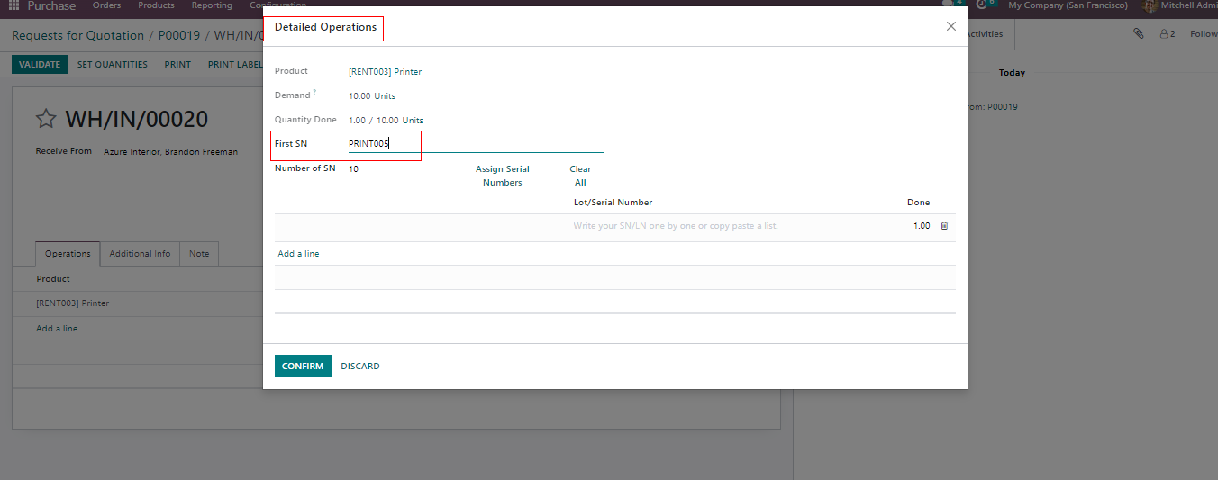Click Clear All serial numbers

click(x=580, y=176)
